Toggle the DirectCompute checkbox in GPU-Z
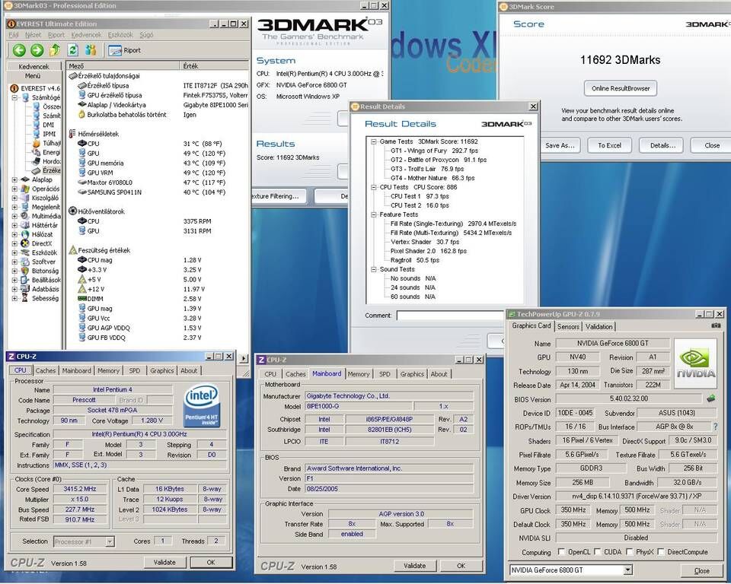The width and height of the screenshot is (731, 584). [x=661, y=552]
